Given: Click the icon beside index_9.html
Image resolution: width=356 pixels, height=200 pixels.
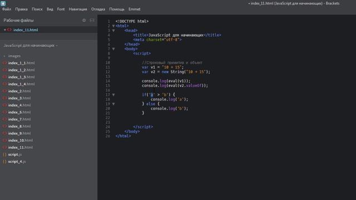Looking at the screenshot, I should [4, 133].
